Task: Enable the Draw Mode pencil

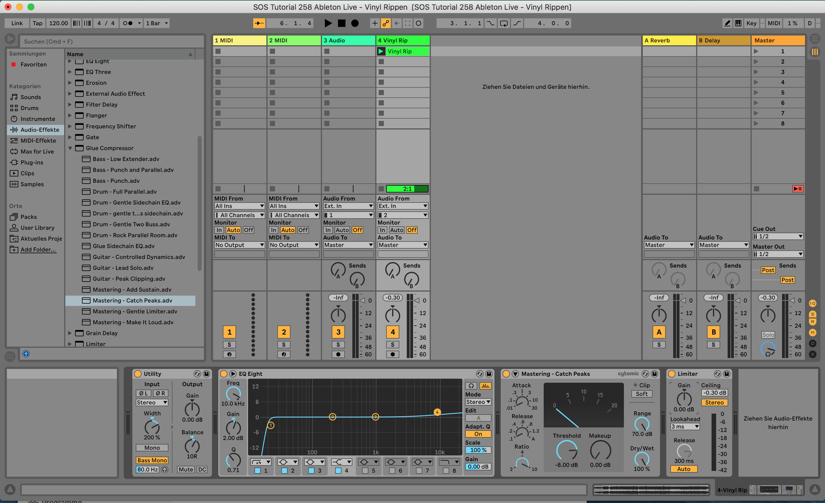Action: (x=727, y=23)
